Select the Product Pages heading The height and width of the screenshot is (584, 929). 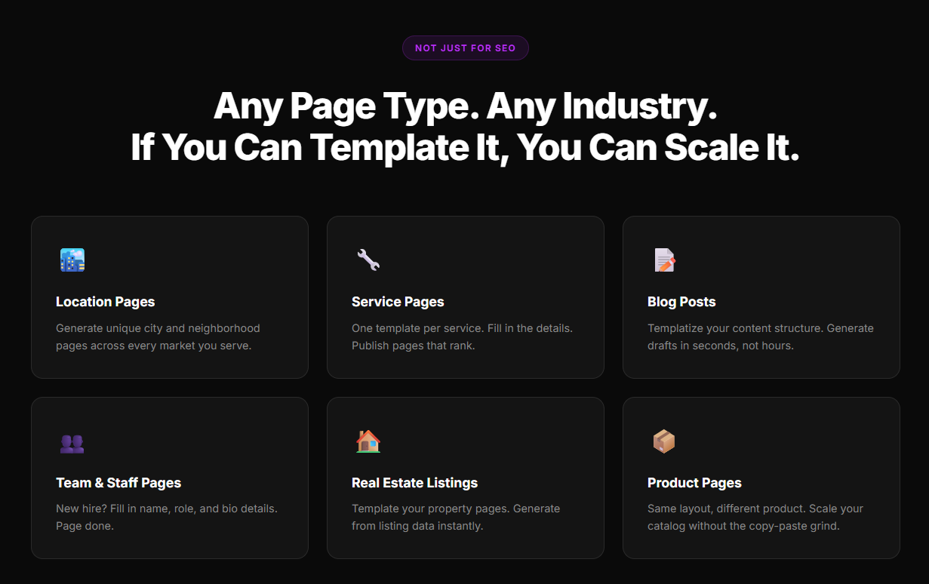tap(694, 483)
